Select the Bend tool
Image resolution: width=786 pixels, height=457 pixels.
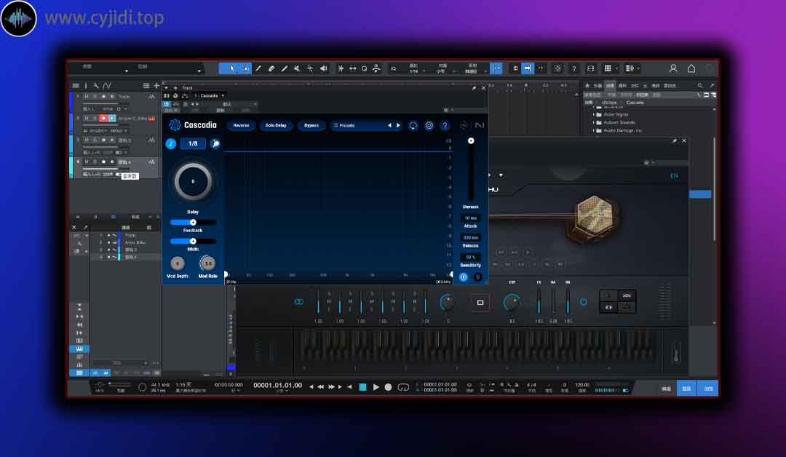pos(310,68)
